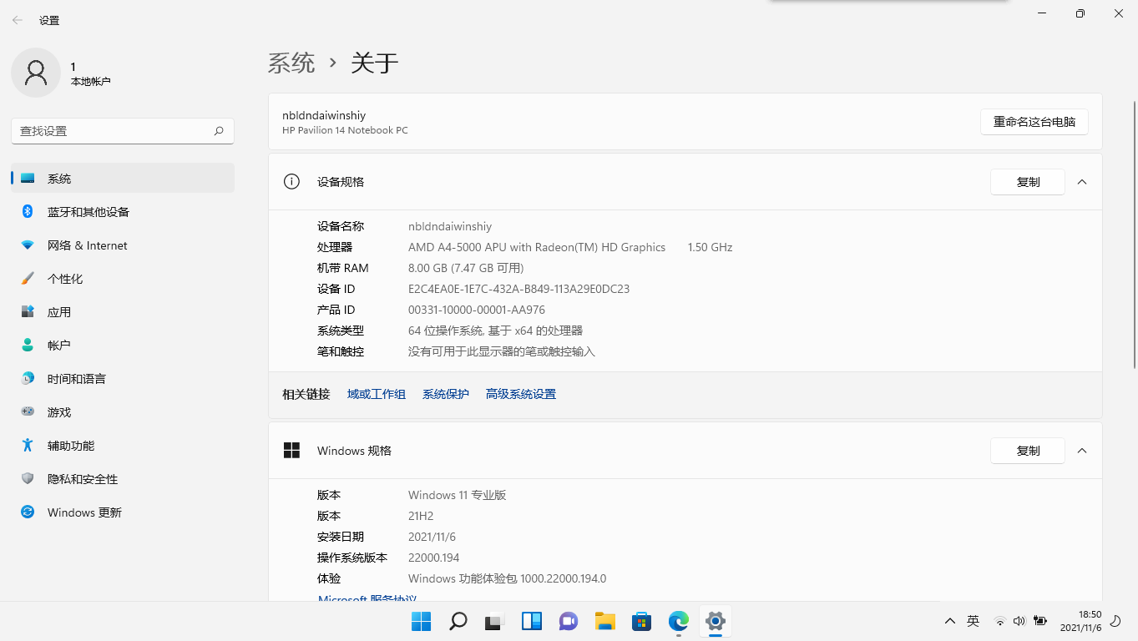This screenshot has width=1138, height=641.
Task: Open 时间和语言 settings
Action: [x=123, y=379]
